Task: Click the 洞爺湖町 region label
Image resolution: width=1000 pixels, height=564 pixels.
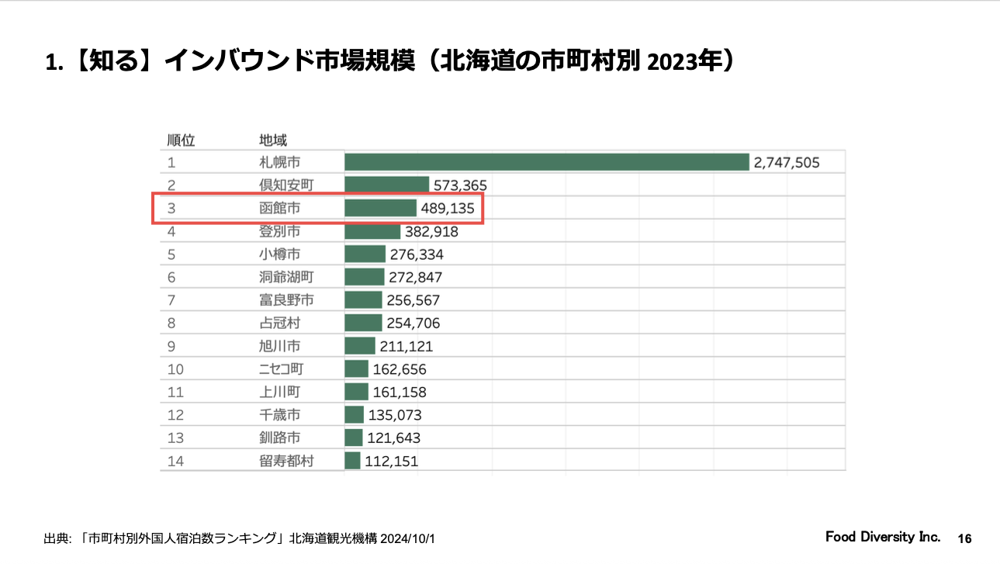Action: click(x=286, y=277)
